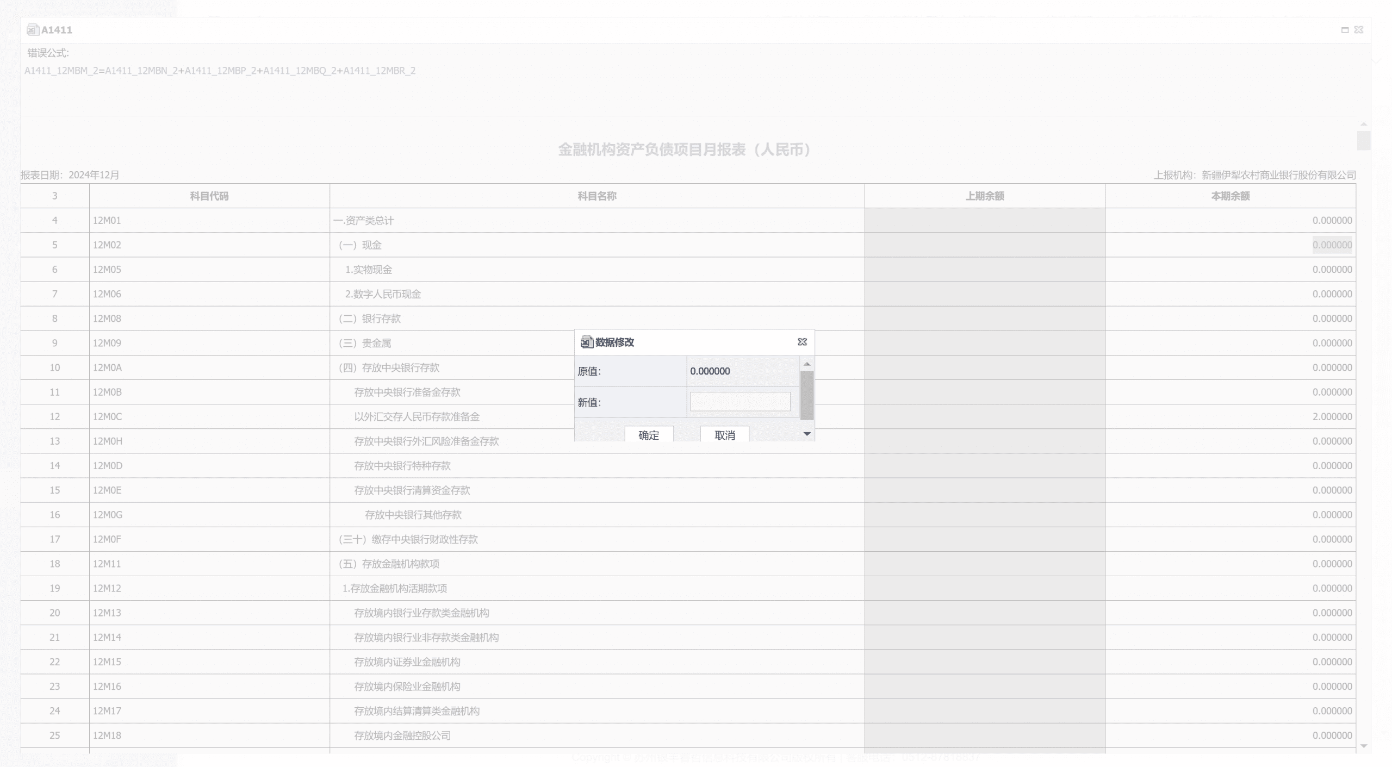The image size is (1392, 767).
Task: Click main table scrollbar up arrow
Action: [1363, 124]
